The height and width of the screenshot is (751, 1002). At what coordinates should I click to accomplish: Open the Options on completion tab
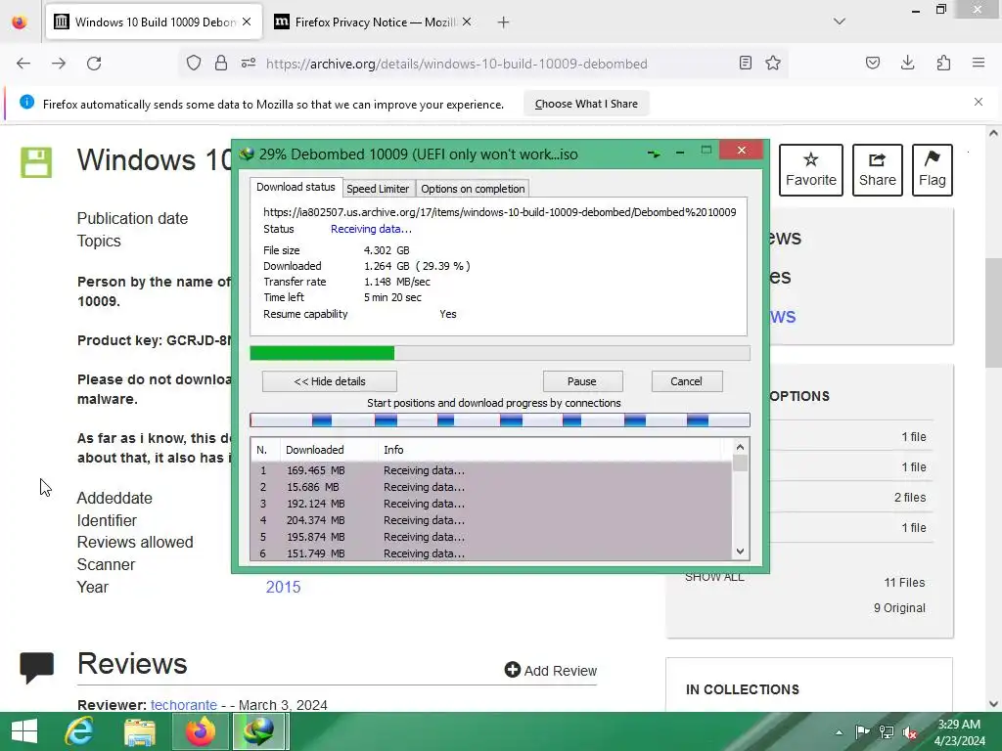tap(473, 189)
